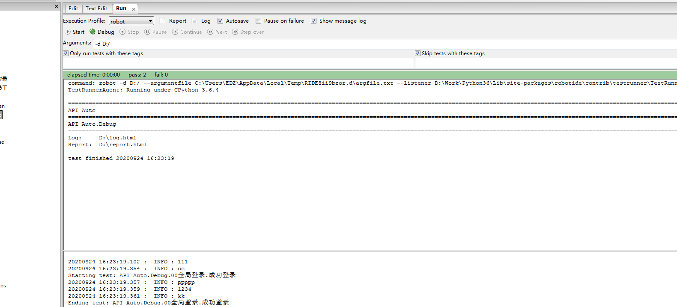Click the 'INFO : 1234' log line

point(130,289)
